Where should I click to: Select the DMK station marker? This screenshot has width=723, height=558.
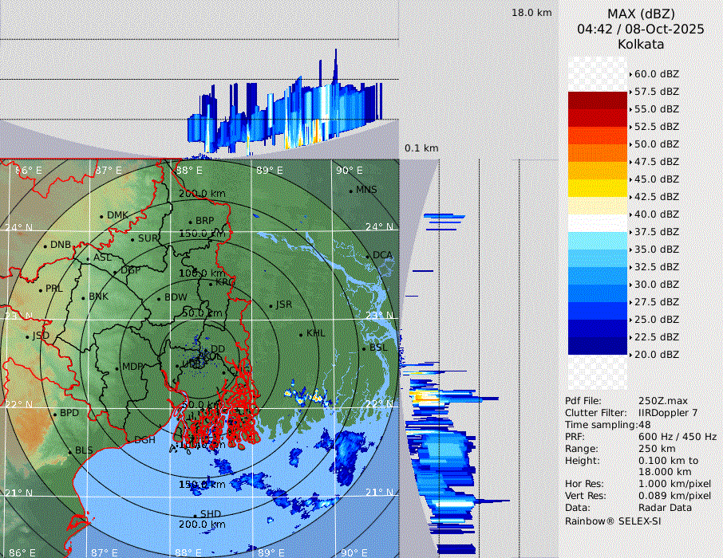point(101,216)
